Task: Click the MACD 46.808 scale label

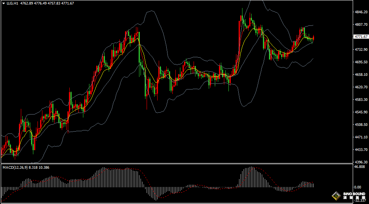Action: click(359, 167)
